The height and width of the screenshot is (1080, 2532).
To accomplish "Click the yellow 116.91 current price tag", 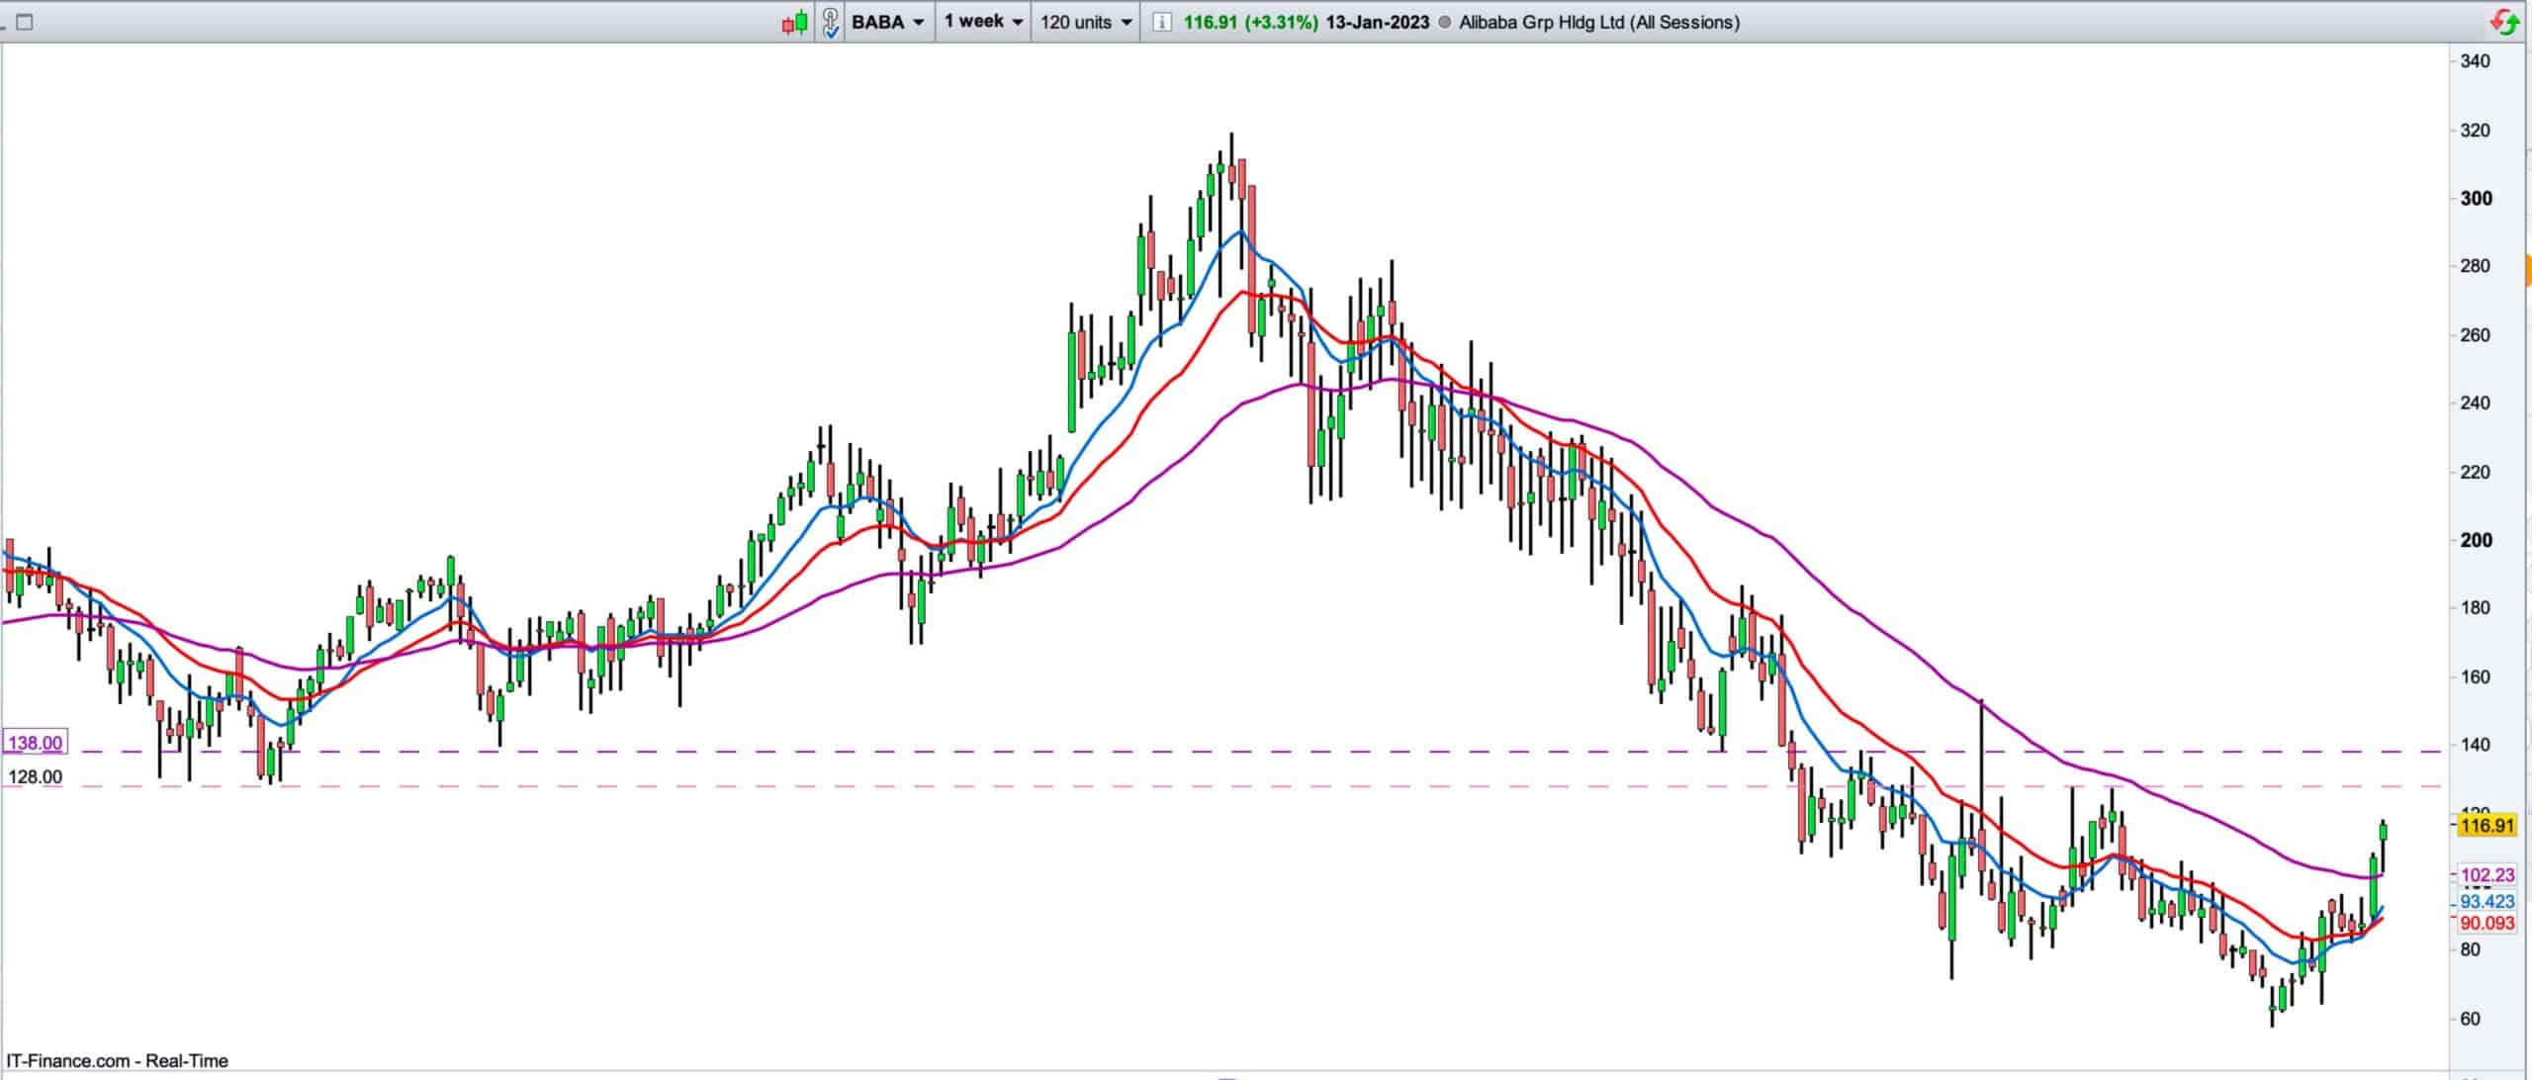I will (x=2486, y=826).
